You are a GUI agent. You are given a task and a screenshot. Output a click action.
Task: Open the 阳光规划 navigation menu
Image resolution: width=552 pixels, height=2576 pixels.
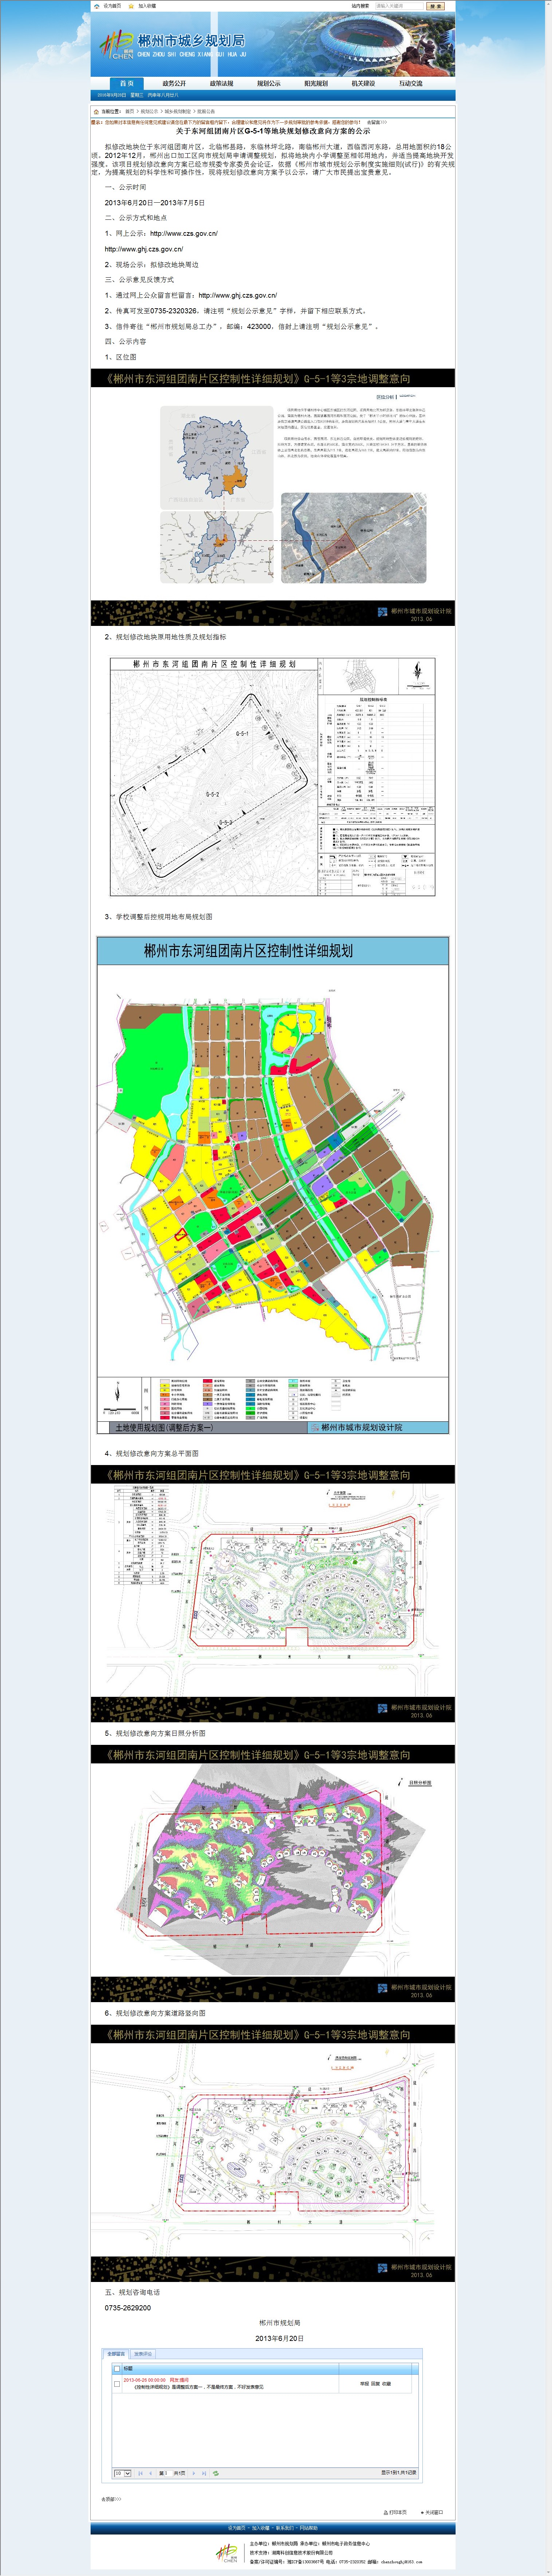pyautogui.click(x=316, y=83)
